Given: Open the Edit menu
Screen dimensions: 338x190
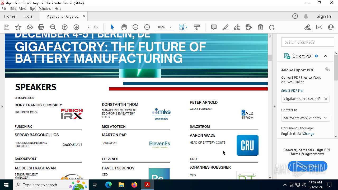Looking at the screenshot, I should pos(13,9).
